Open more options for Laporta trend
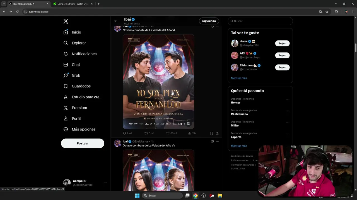The height and width of the screenshot is (200, 357). coord(288,134)
